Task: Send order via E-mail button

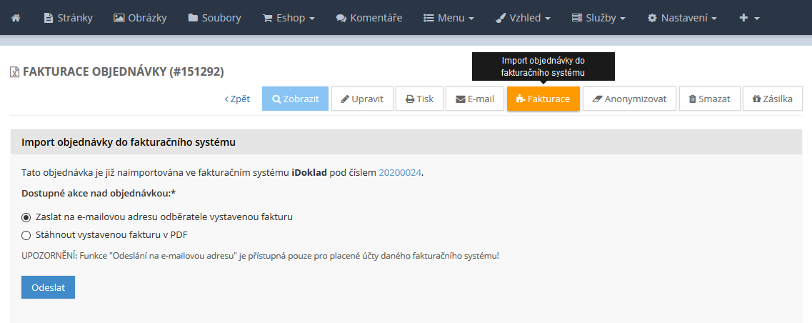Action: point(475,99)
